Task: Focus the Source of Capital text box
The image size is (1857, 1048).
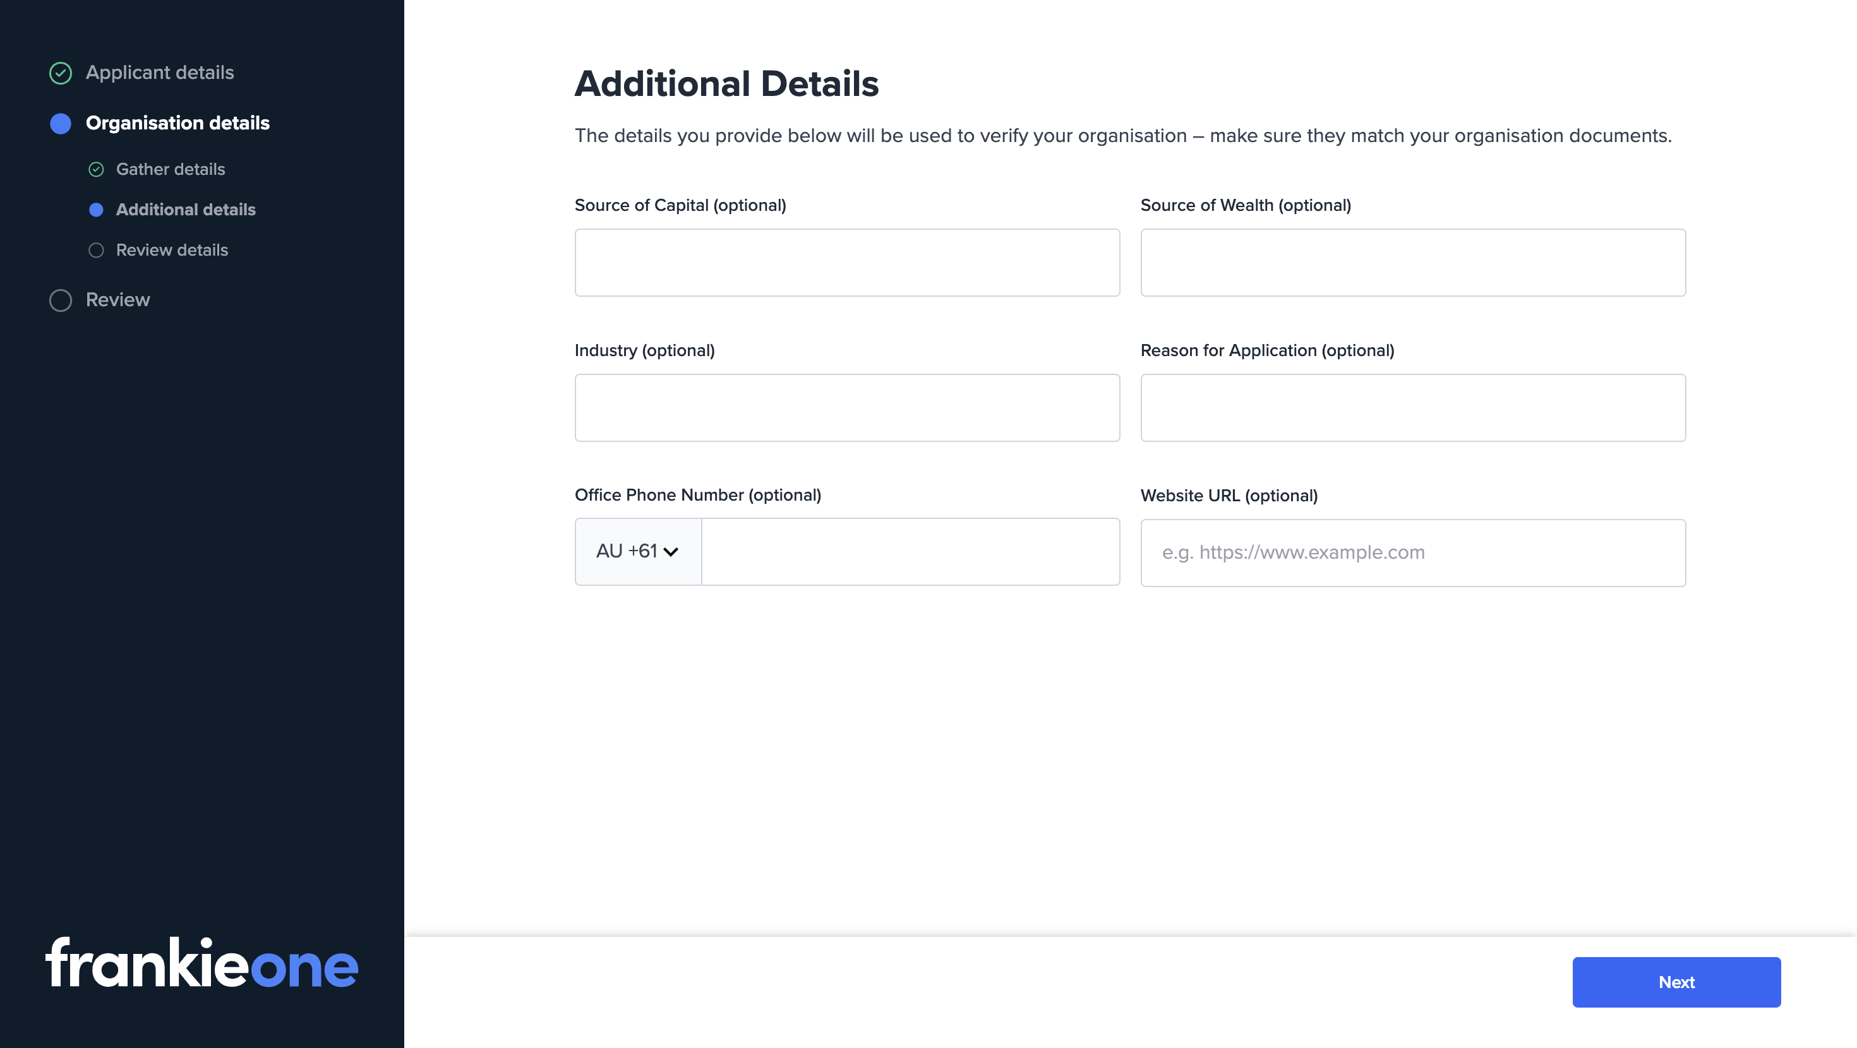Action: (x=847, y=263)
